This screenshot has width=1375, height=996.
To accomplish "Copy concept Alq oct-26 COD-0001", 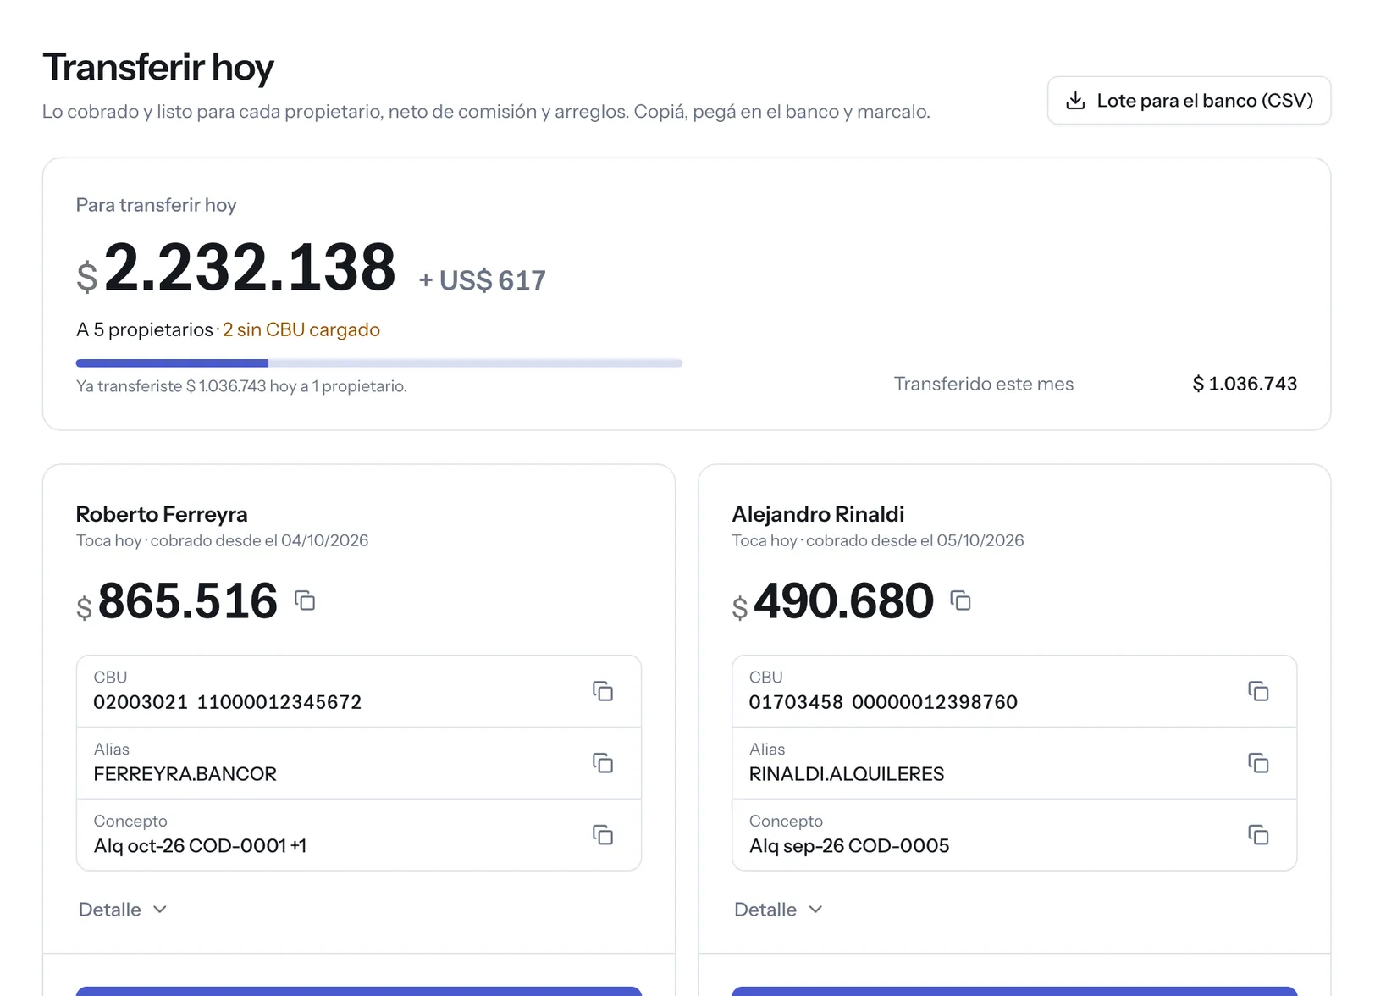I will tap(603, 835).
